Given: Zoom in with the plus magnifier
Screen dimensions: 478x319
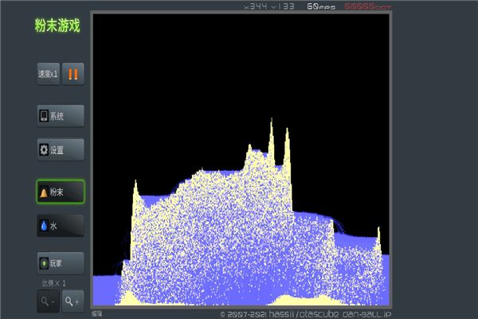Looking at the screenshot, I should [x=73, y=301].
